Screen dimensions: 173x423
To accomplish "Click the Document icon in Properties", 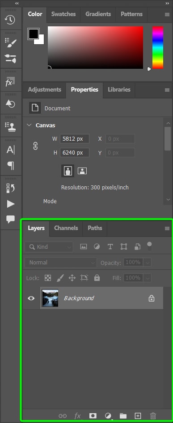I will pos(35,108).
